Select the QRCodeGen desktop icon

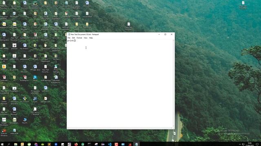[x=14, y=121]
